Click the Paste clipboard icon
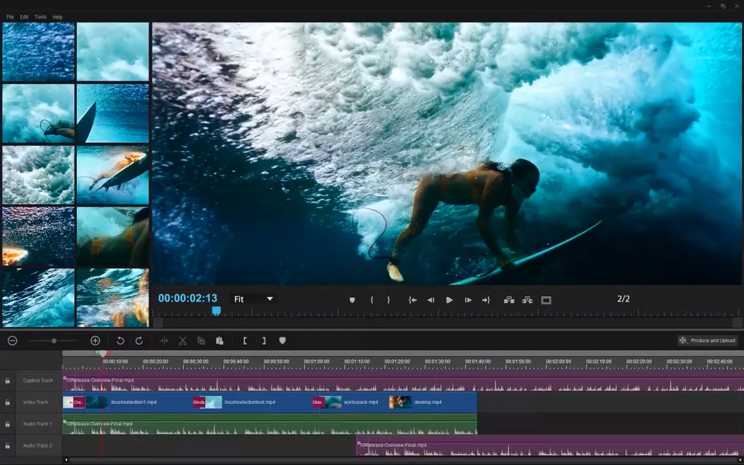Image resolution: width=744 pixels, height=465 pixels. tap(219, 341)
